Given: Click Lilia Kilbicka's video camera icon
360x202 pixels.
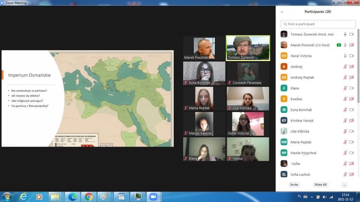Looking at the screenshot, I should point(351,131).
